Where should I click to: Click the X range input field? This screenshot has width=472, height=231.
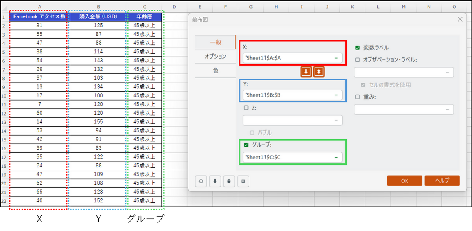click(287, 58)
